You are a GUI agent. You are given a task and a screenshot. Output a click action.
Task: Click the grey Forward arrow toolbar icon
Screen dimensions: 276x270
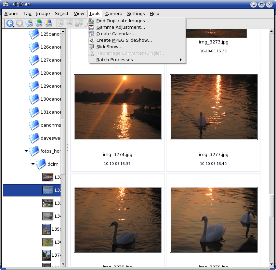tap(19, 23)
